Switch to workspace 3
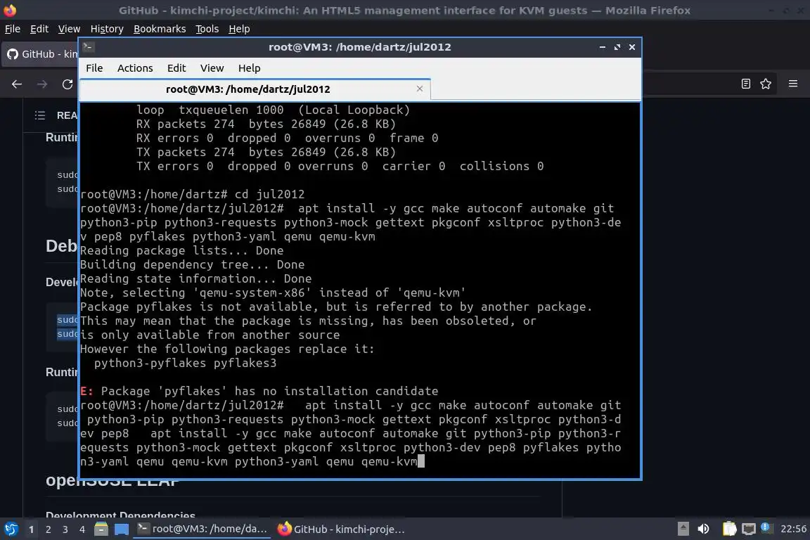This screenshot has width=810, height=540. click(65, 529)
